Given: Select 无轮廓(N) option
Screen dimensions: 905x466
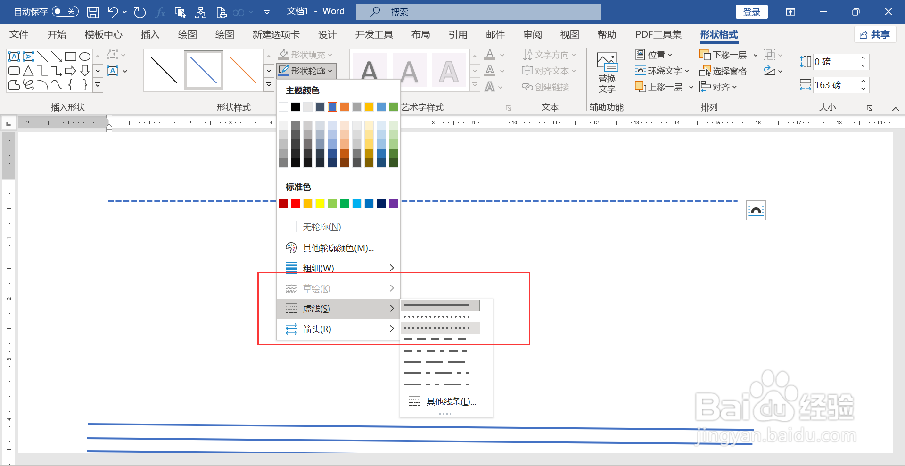Looking at the screenshot, I should pos(338,227).
